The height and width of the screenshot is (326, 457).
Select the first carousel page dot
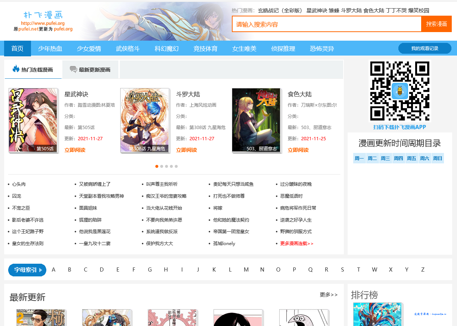[157, 166]
